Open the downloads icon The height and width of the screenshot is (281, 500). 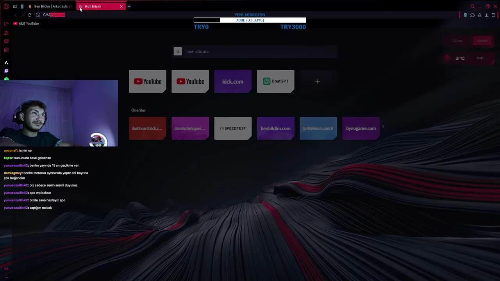(486, 15)
